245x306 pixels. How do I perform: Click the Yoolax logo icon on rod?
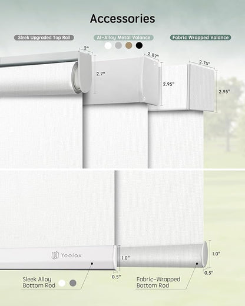(x=55, y=255)
